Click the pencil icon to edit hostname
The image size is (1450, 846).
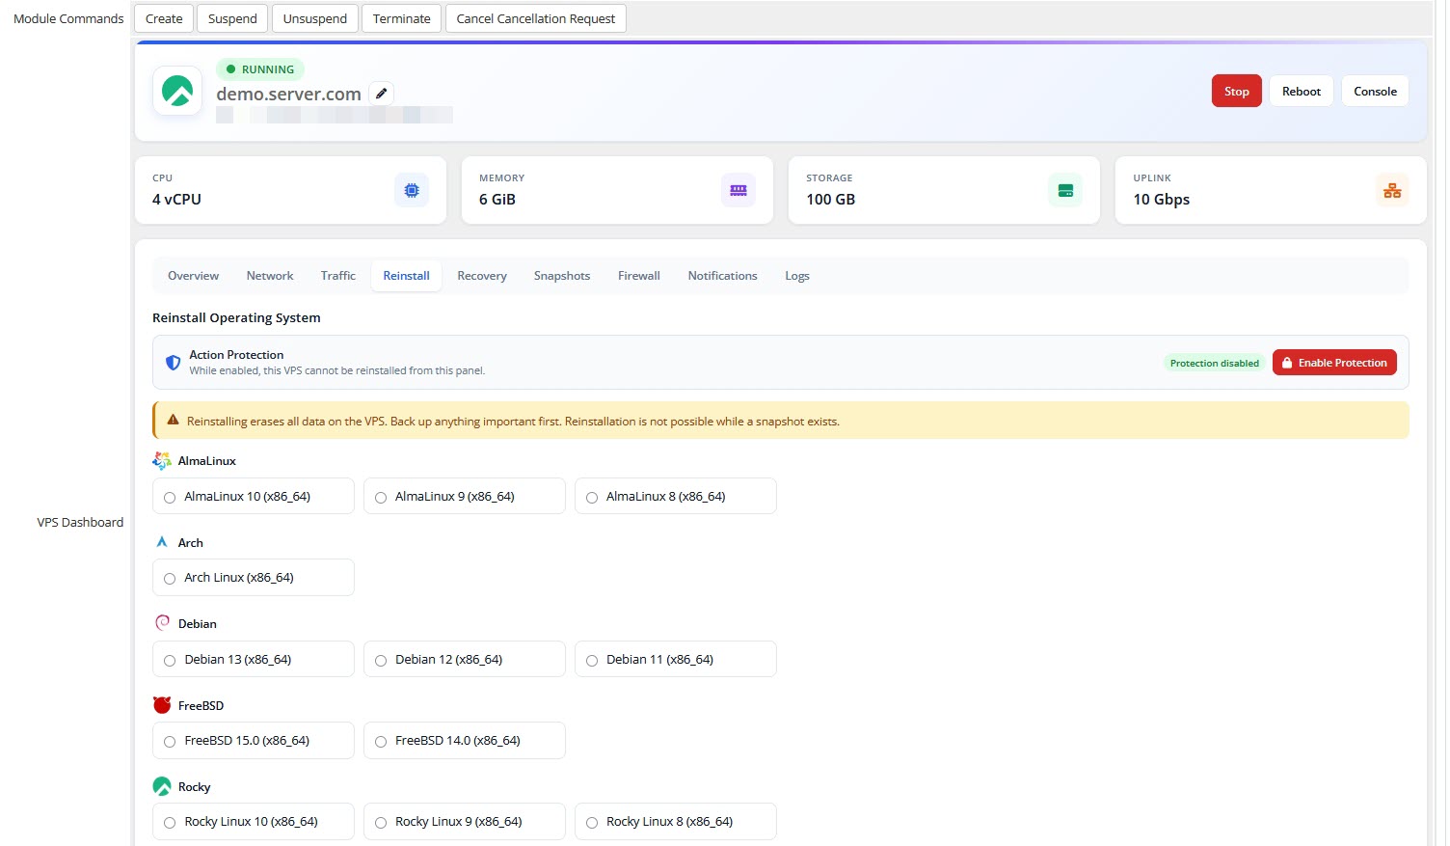coord(382,94)
